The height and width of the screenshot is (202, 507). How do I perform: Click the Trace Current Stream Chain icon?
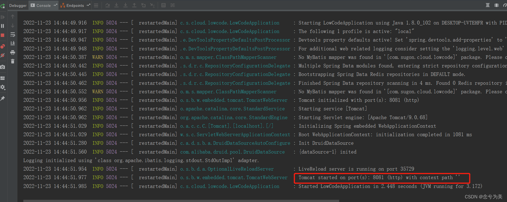173,5
